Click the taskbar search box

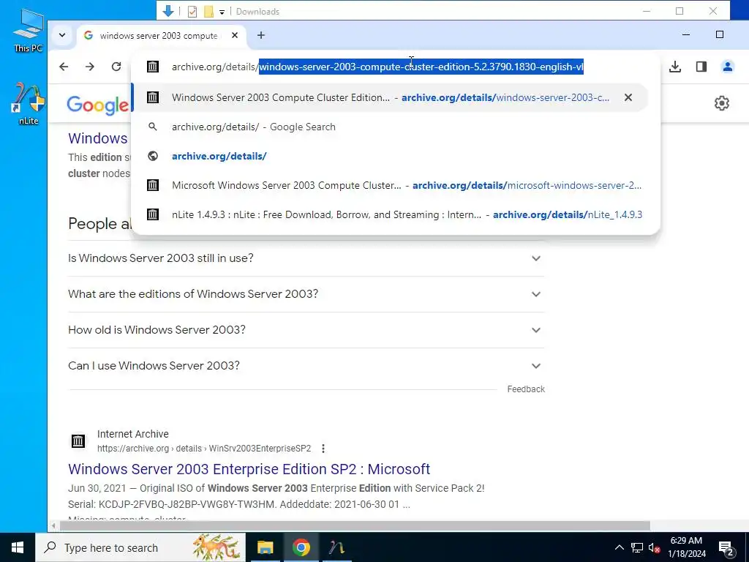[x=141, y=547]
